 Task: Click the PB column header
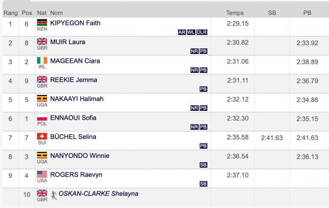point(307,13)
